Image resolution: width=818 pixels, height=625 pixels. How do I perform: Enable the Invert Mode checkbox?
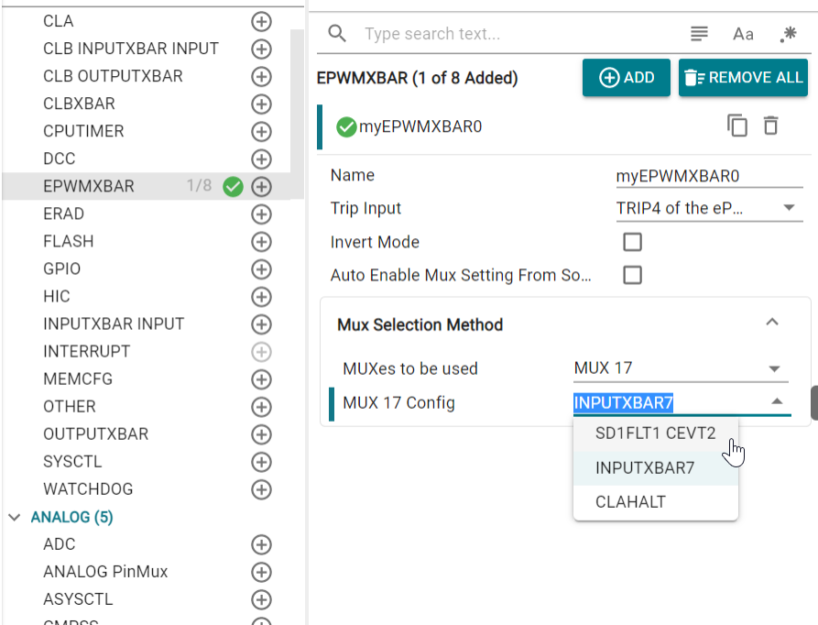click(632, 242)
